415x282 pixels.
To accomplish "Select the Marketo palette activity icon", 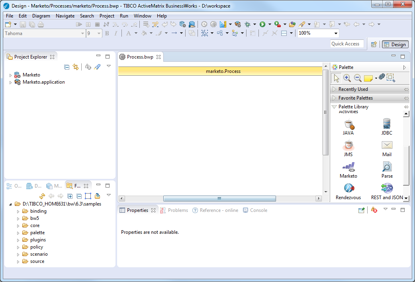I will [x=348, y=167].
